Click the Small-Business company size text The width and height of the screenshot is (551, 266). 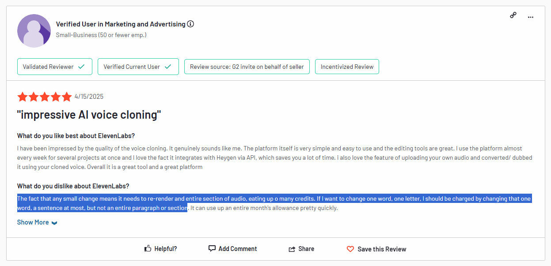point(101,35)
